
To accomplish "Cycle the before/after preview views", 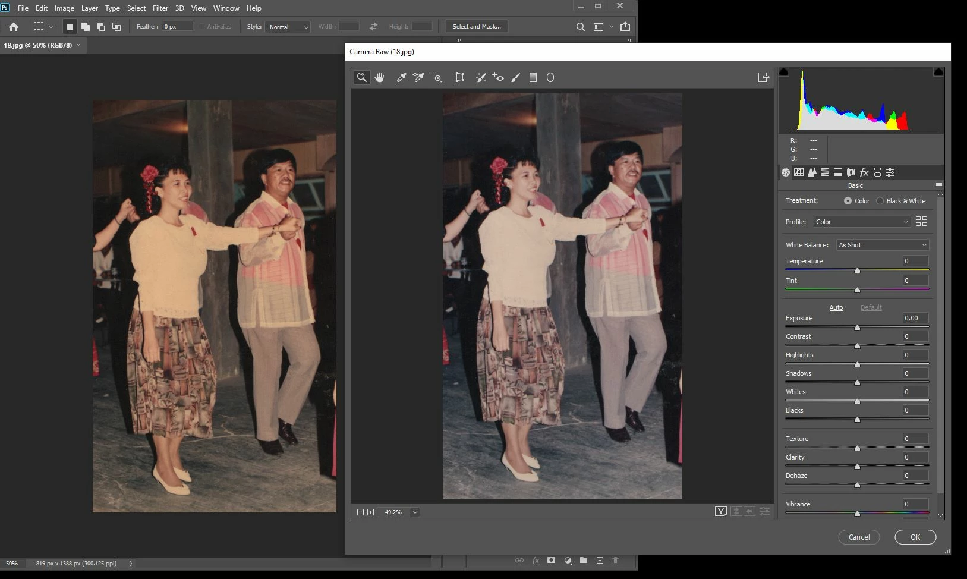I will pos(721,511).
